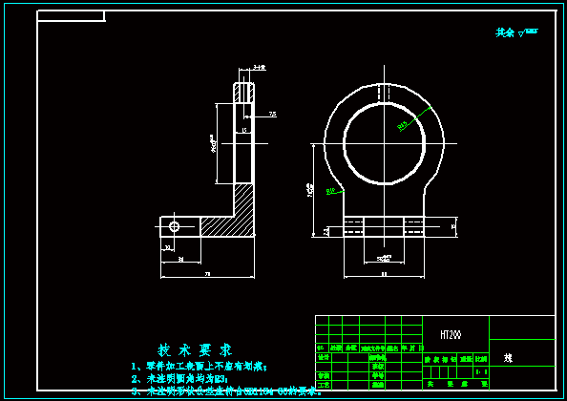Select the large inner bore circle in front view

click(x=384, y=143)
